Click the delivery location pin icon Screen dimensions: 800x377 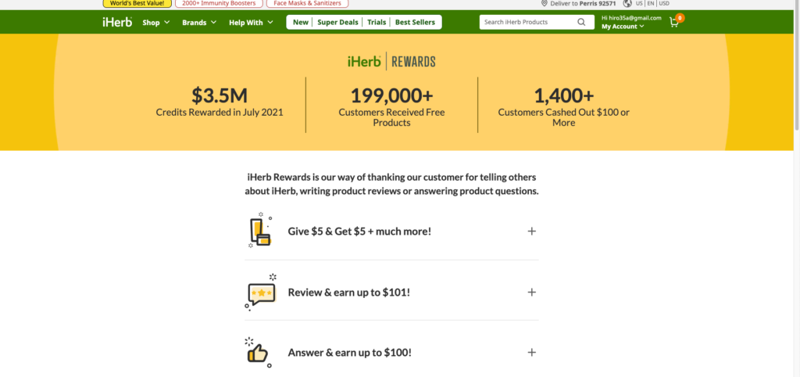tap(545, 3)
